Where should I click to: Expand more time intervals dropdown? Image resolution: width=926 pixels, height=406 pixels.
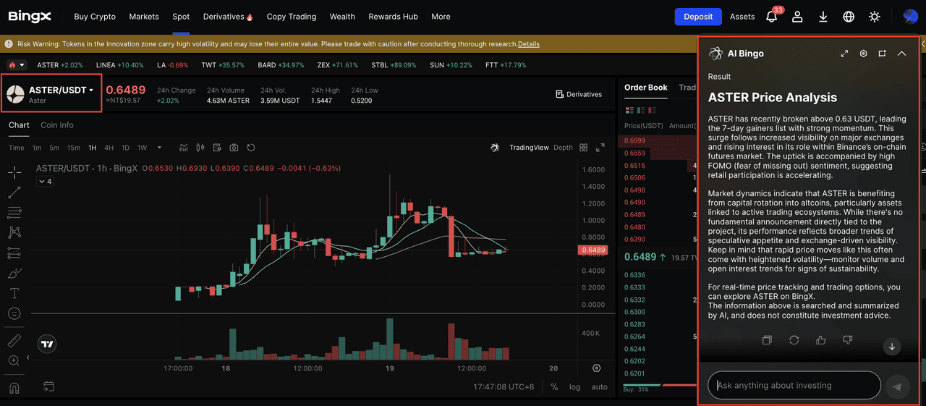coord(161,148)
